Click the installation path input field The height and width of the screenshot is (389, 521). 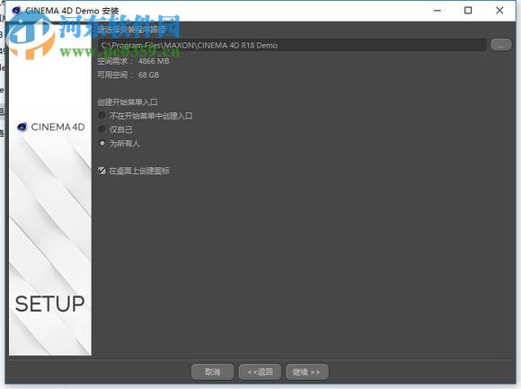point(293,45)
